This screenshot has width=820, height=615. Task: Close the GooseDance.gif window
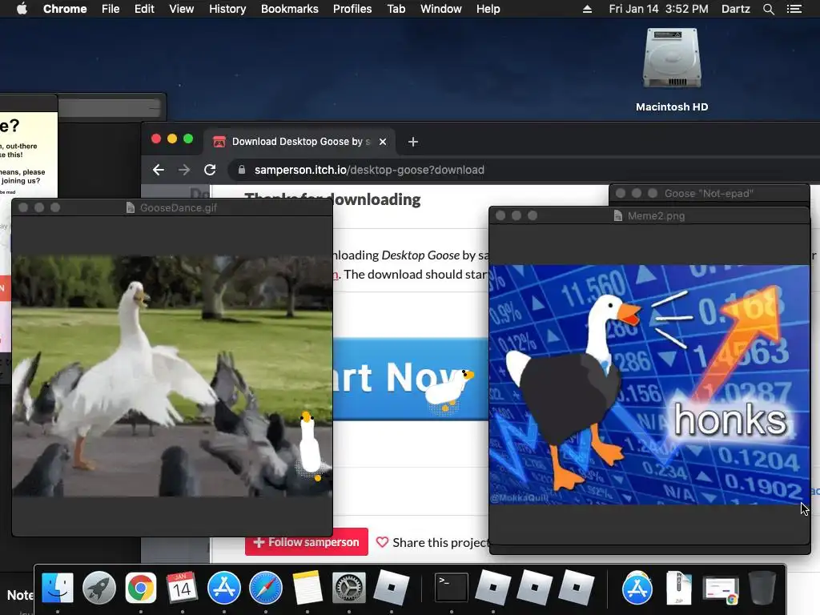(x=23, y=207)
